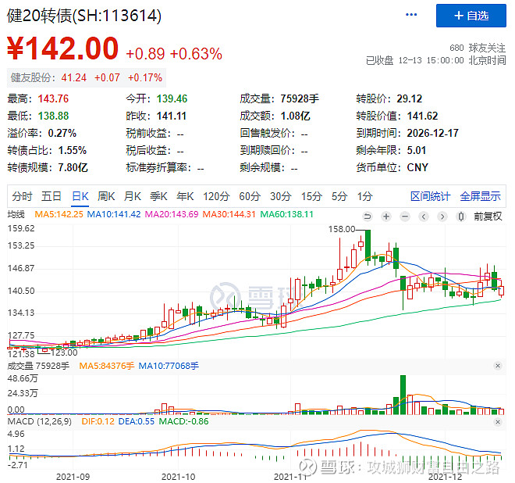The height and width of the screenshot is (483, 515).
Task: Click the MA20:143.69 moving average label
Action: coord(172,214)
